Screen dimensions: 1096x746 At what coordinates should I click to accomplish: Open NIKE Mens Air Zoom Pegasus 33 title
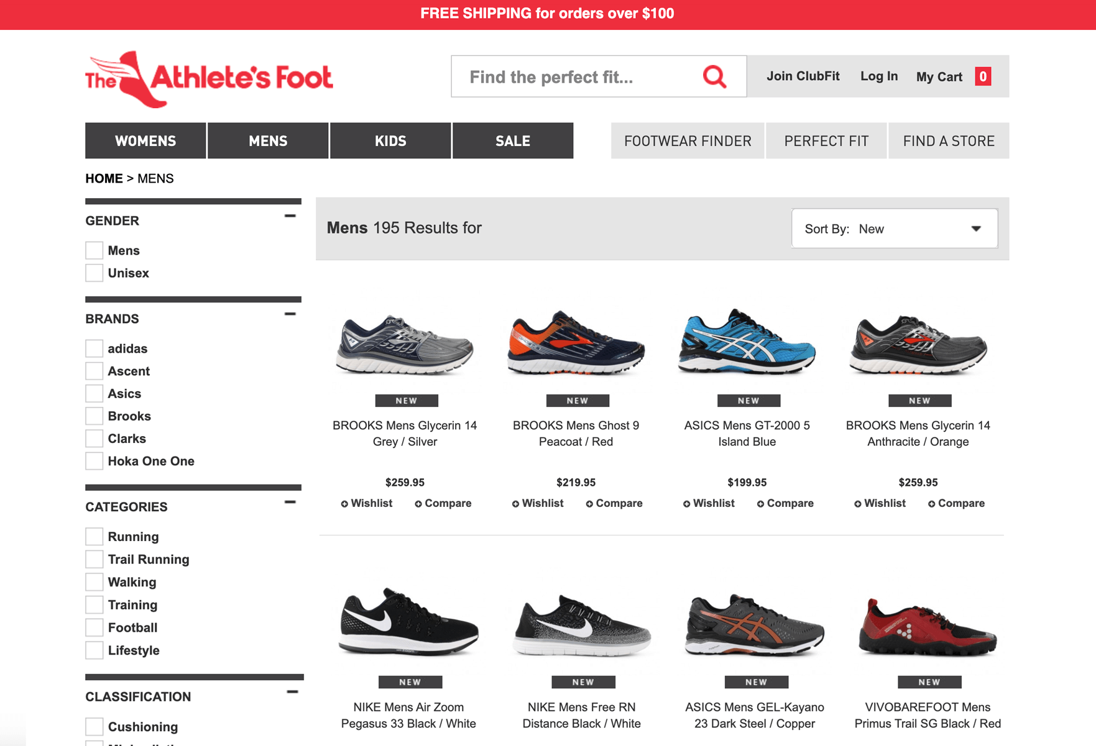click(x=408, y=716)
